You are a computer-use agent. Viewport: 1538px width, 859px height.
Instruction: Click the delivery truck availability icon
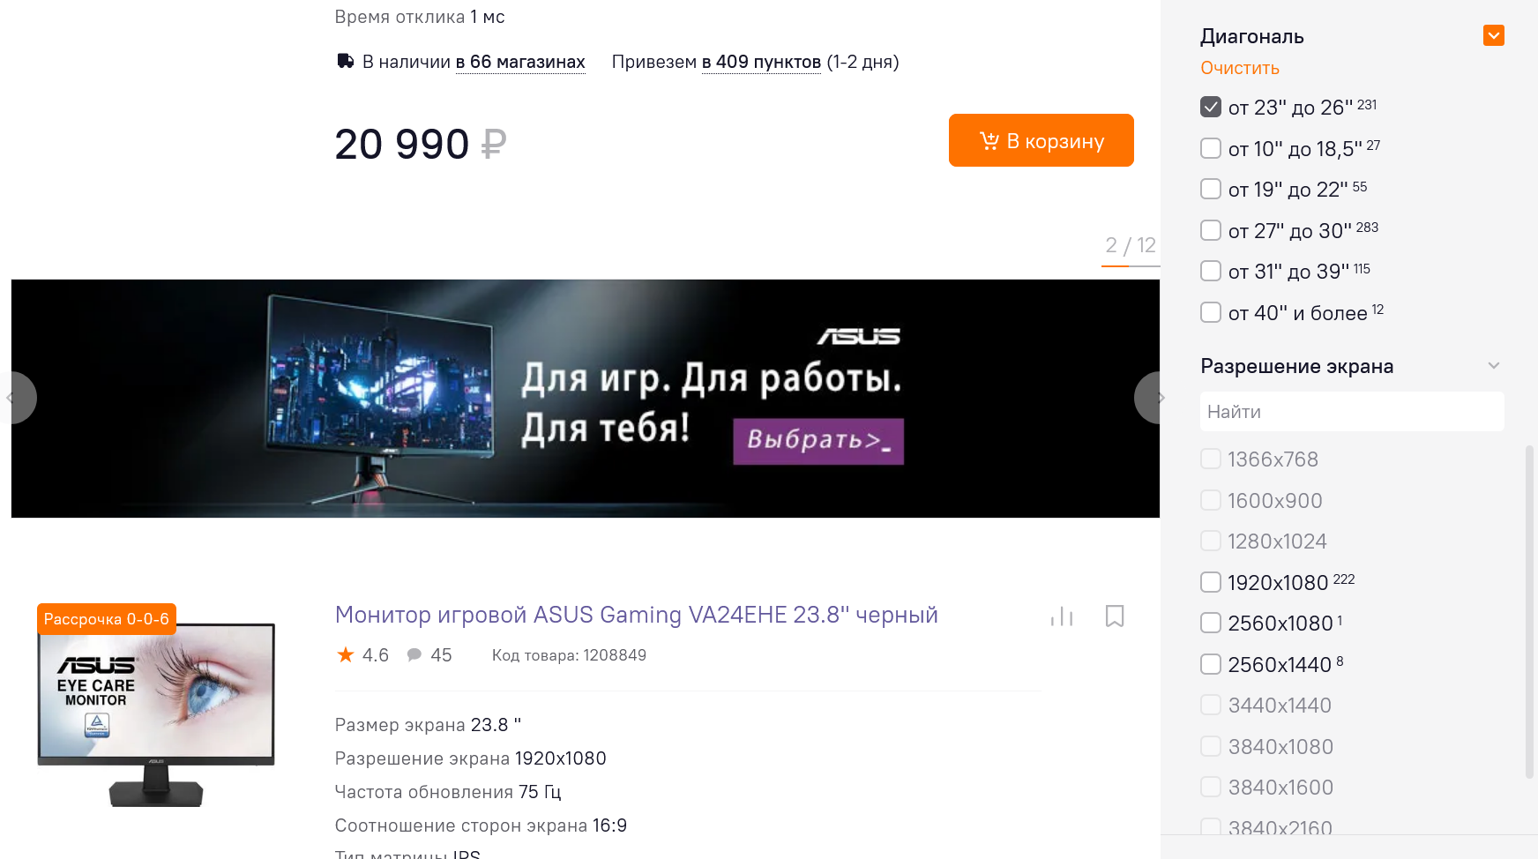346,61
